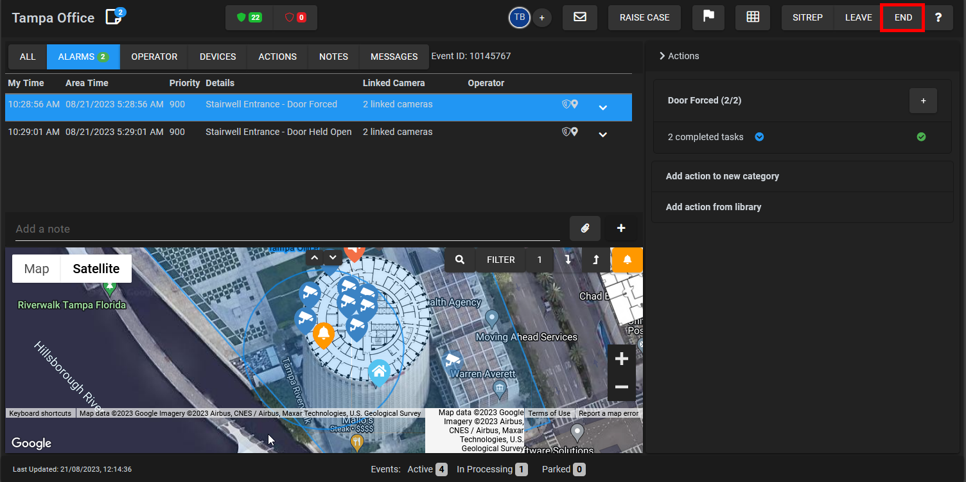Image resolution: width=966 pixels, height=482 pixels.
Task: Open the Terms of Use link
Action: pyautogui.click(x=549, y=413)
